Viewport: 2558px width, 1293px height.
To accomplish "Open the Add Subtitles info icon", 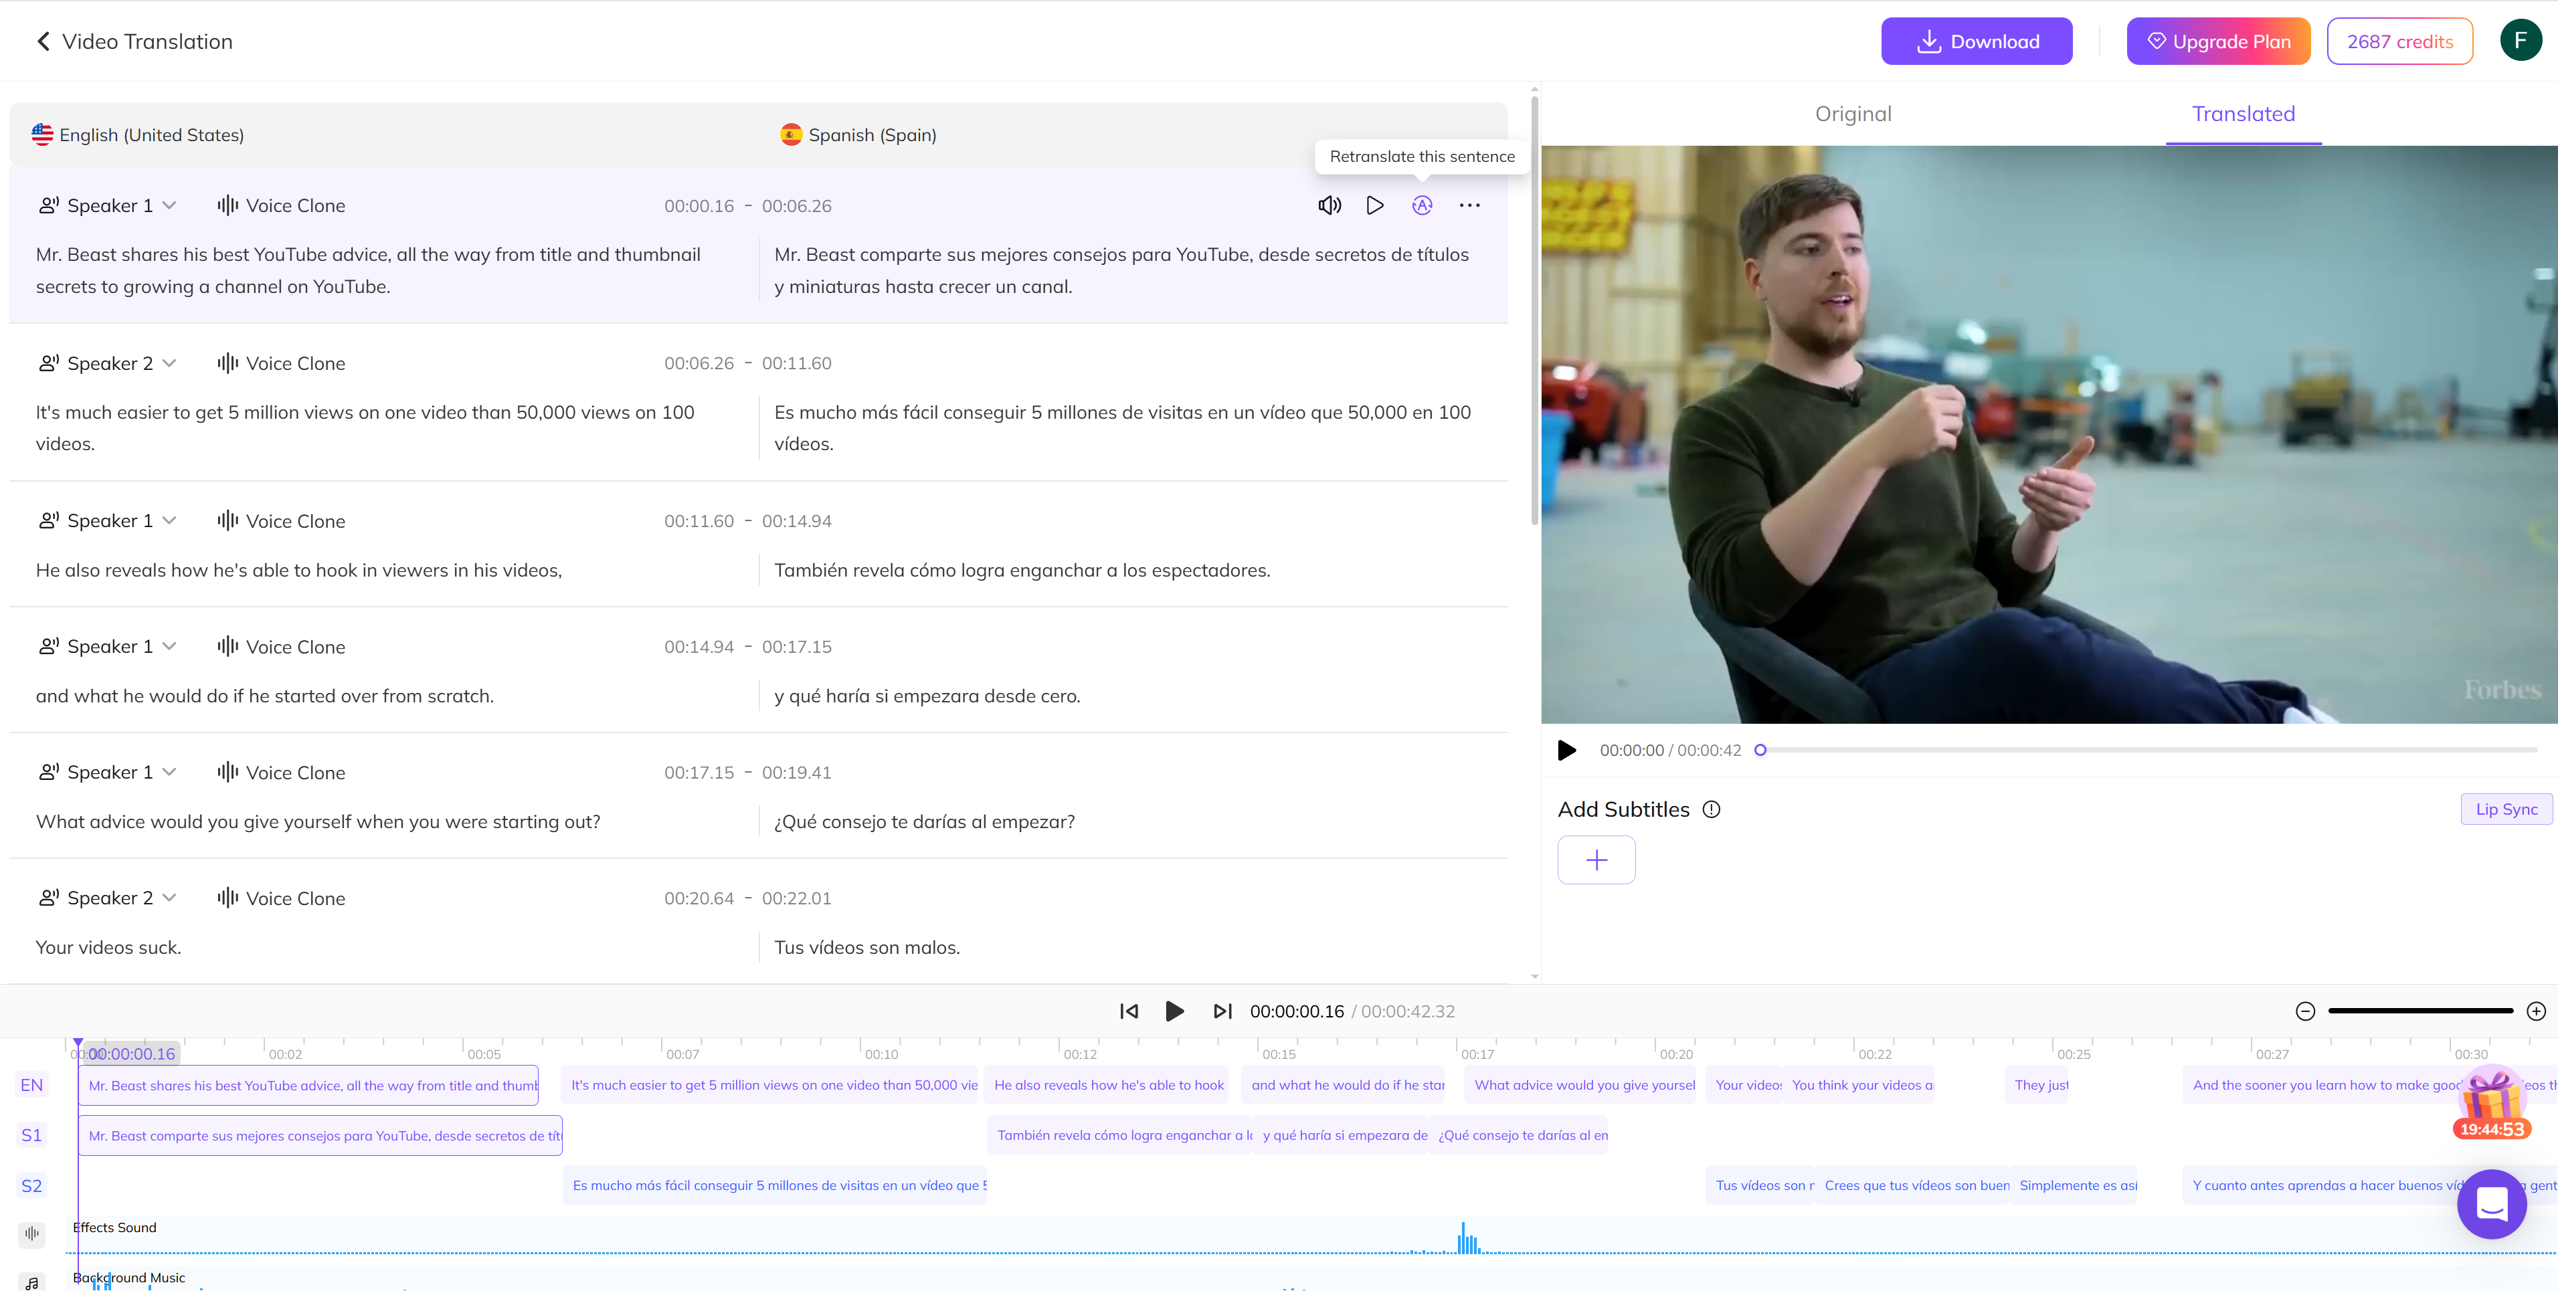I will 1711,809.
